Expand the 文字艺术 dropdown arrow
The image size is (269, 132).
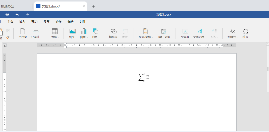click(206, 37)
